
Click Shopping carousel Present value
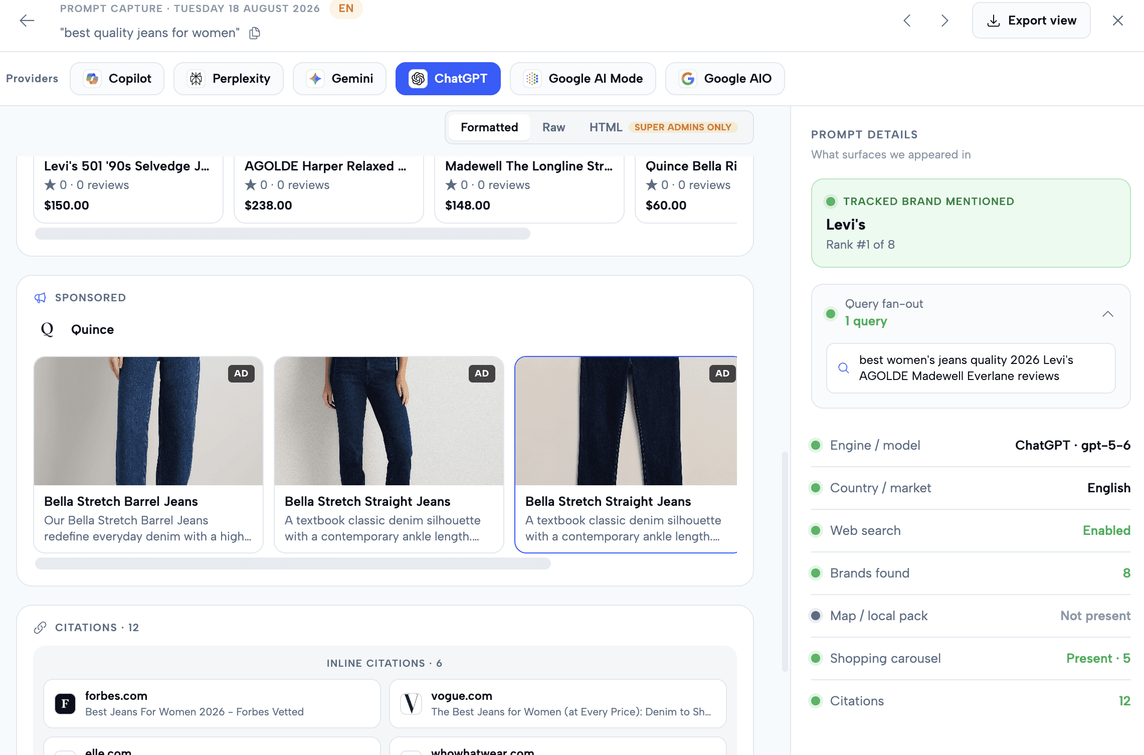pos(1098,658)
